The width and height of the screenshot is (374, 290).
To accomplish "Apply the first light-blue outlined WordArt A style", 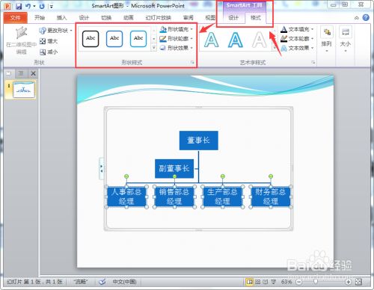I will coord(212,40).
